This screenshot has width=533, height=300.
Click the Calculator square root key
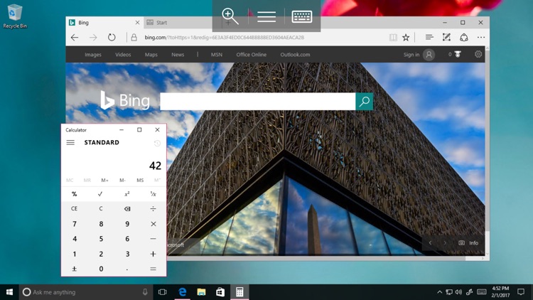coord(100,194)
